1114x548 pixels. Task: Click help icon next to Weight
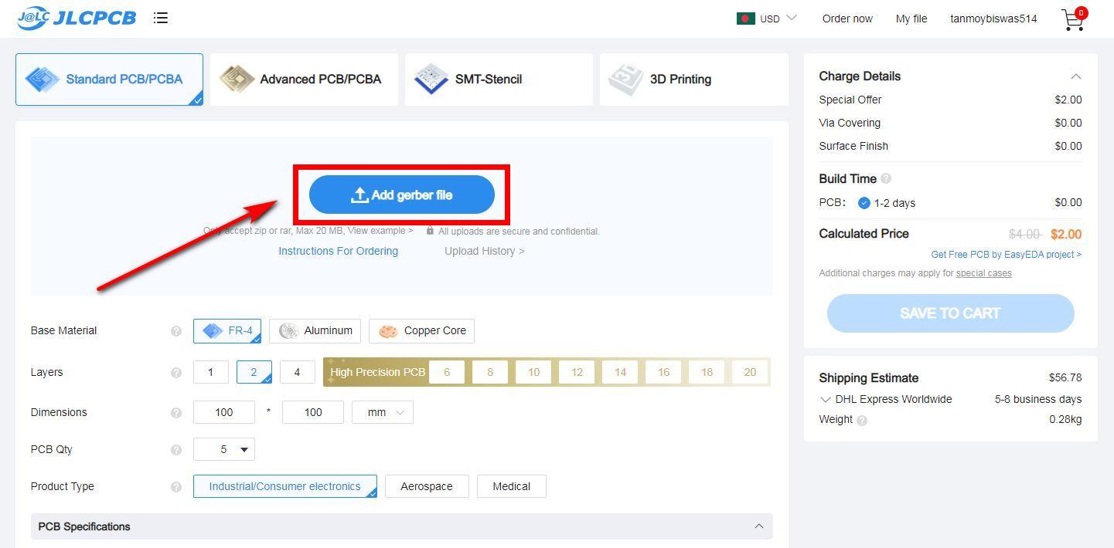coord(862,421)
